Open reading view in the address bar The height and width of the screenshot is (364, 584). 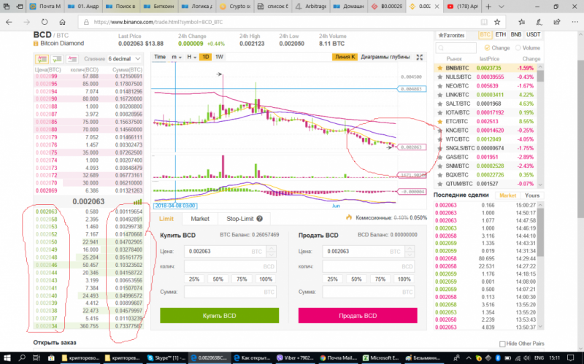(484, 22)
